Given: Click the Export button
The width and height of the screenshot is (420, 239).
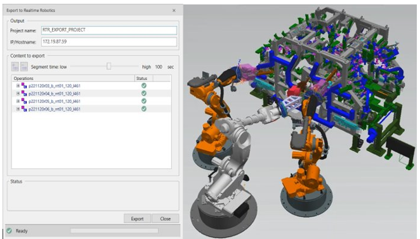Looking at the screenshot, I should point(137,219).
